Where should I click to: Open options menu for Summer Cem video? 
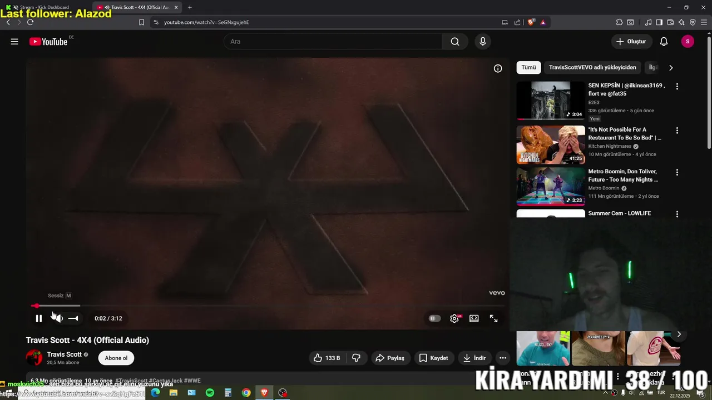coord(677,214)
